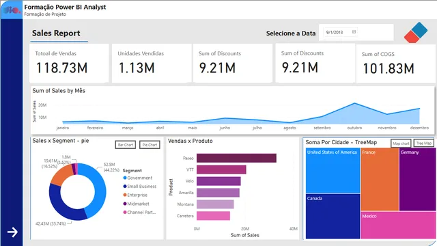Viewport: 437px width, 246px height.
Task: Select United States of America treemap tile
Action: coord(333,170)
